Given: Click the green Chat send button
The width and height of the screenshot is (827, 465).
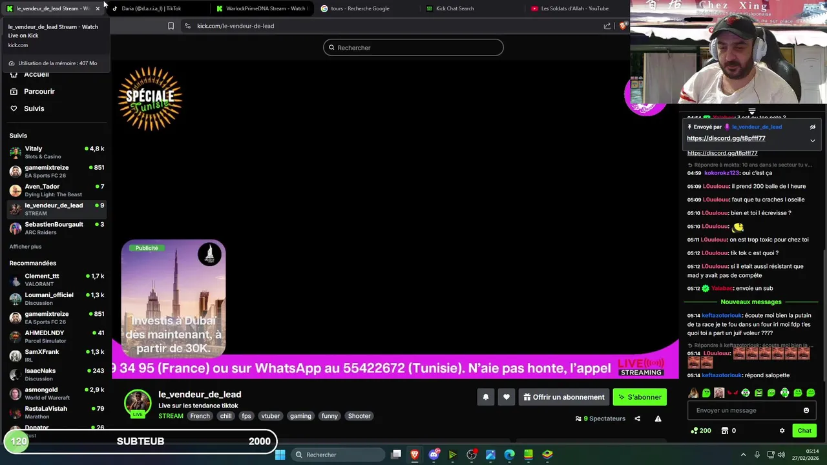Looking at the screenshot, I should point(804,431).
